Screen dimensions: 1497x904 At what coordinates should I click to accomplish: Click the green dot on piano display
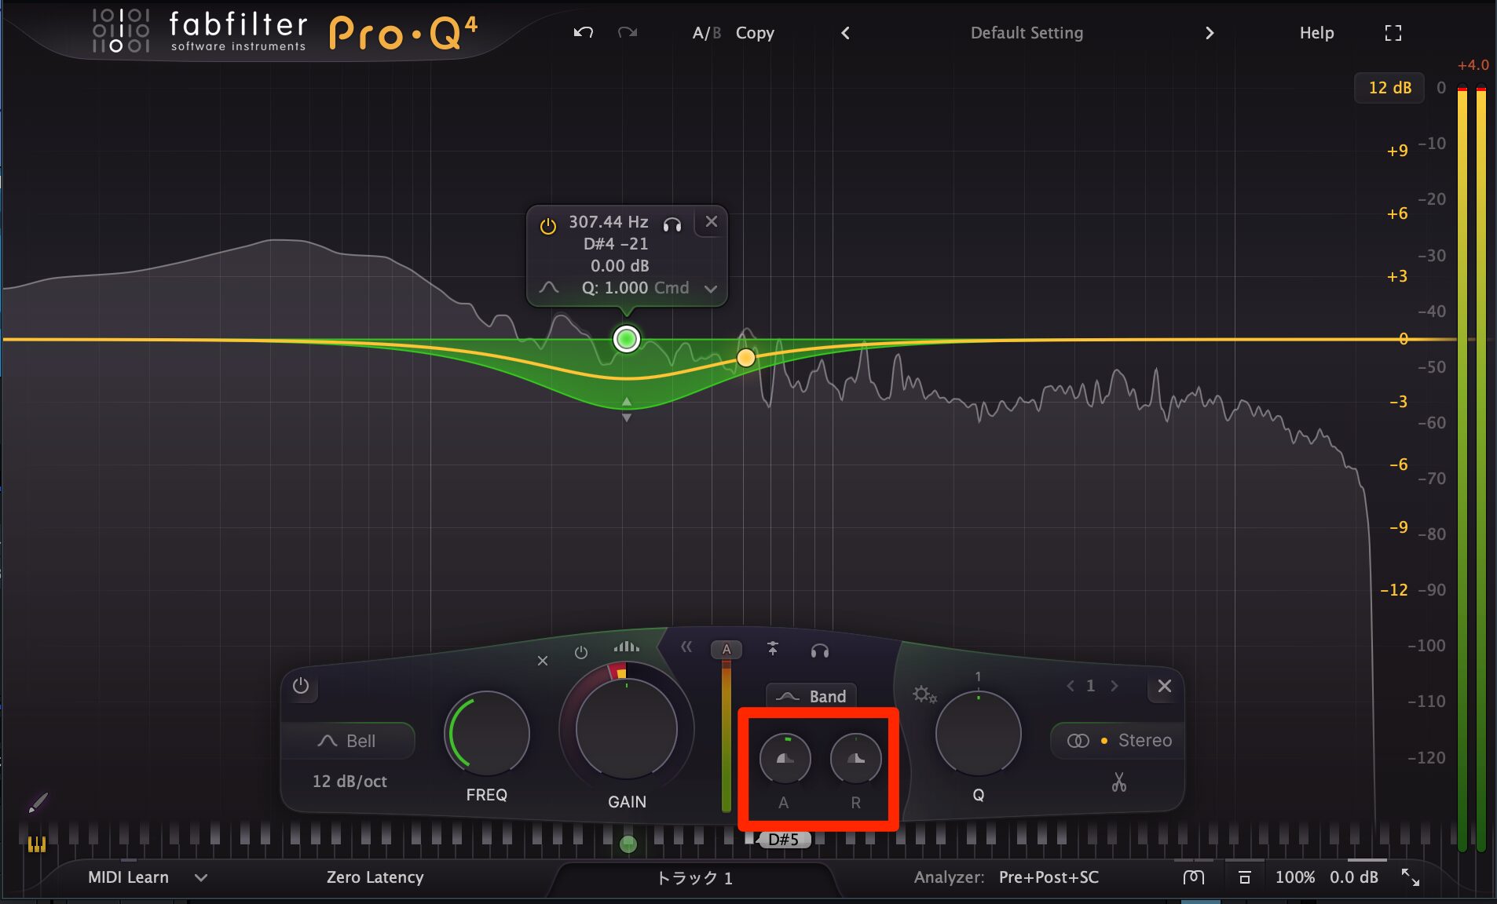point(628,844)
